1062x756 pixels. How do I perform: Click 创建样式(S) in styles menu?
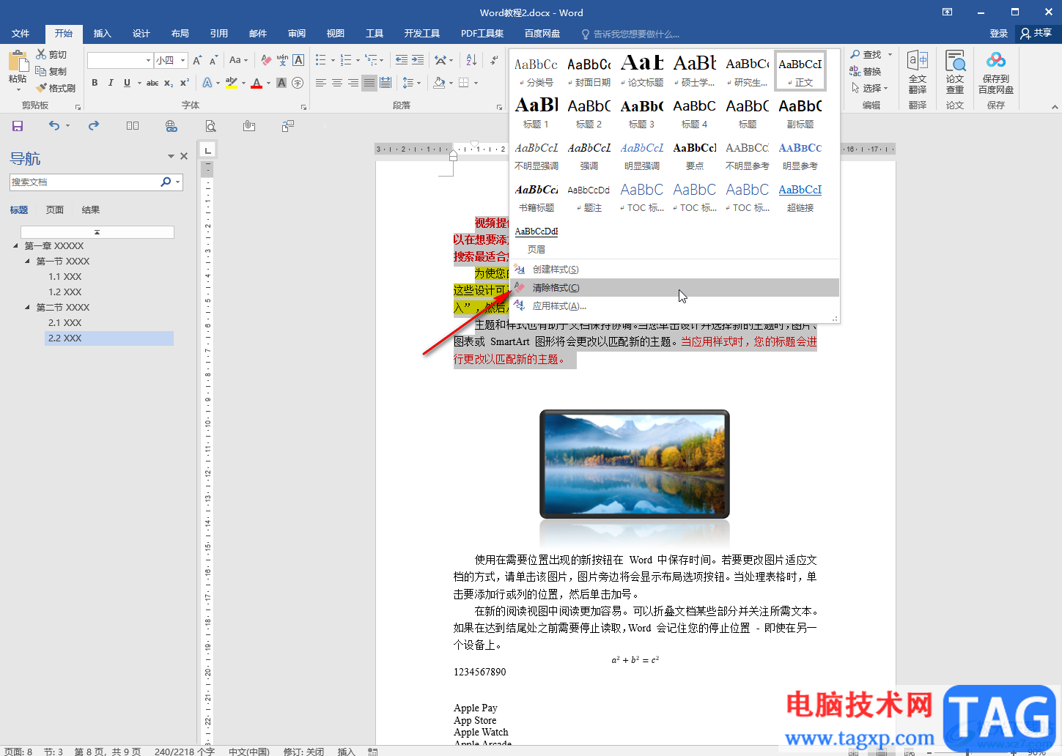click(555, 270)
